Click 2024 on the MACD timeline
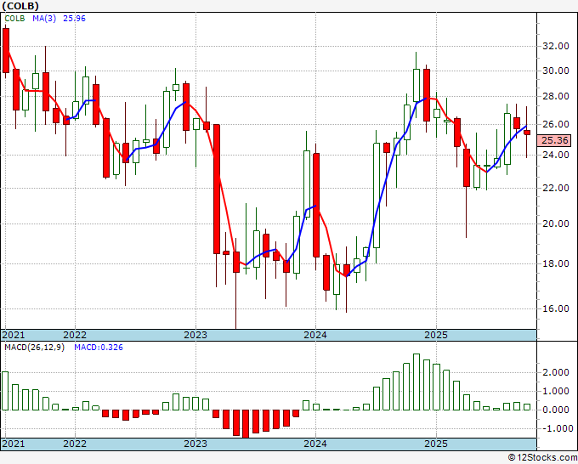The height and width of the screenshot is (464, 578). pos(315,444)
